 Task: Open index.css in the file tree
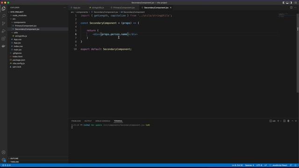pos(18,46)
